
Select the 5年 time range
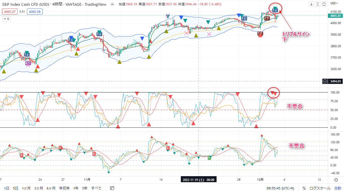[x=85, y=188]
